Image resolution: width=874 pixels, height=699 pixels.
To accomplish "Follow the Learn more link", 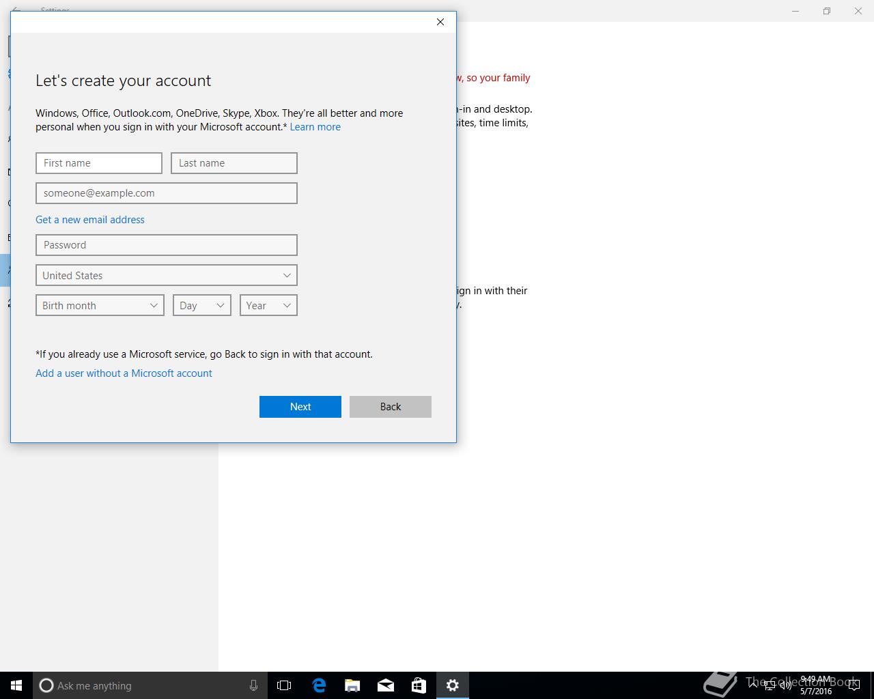I will point(315,127).
